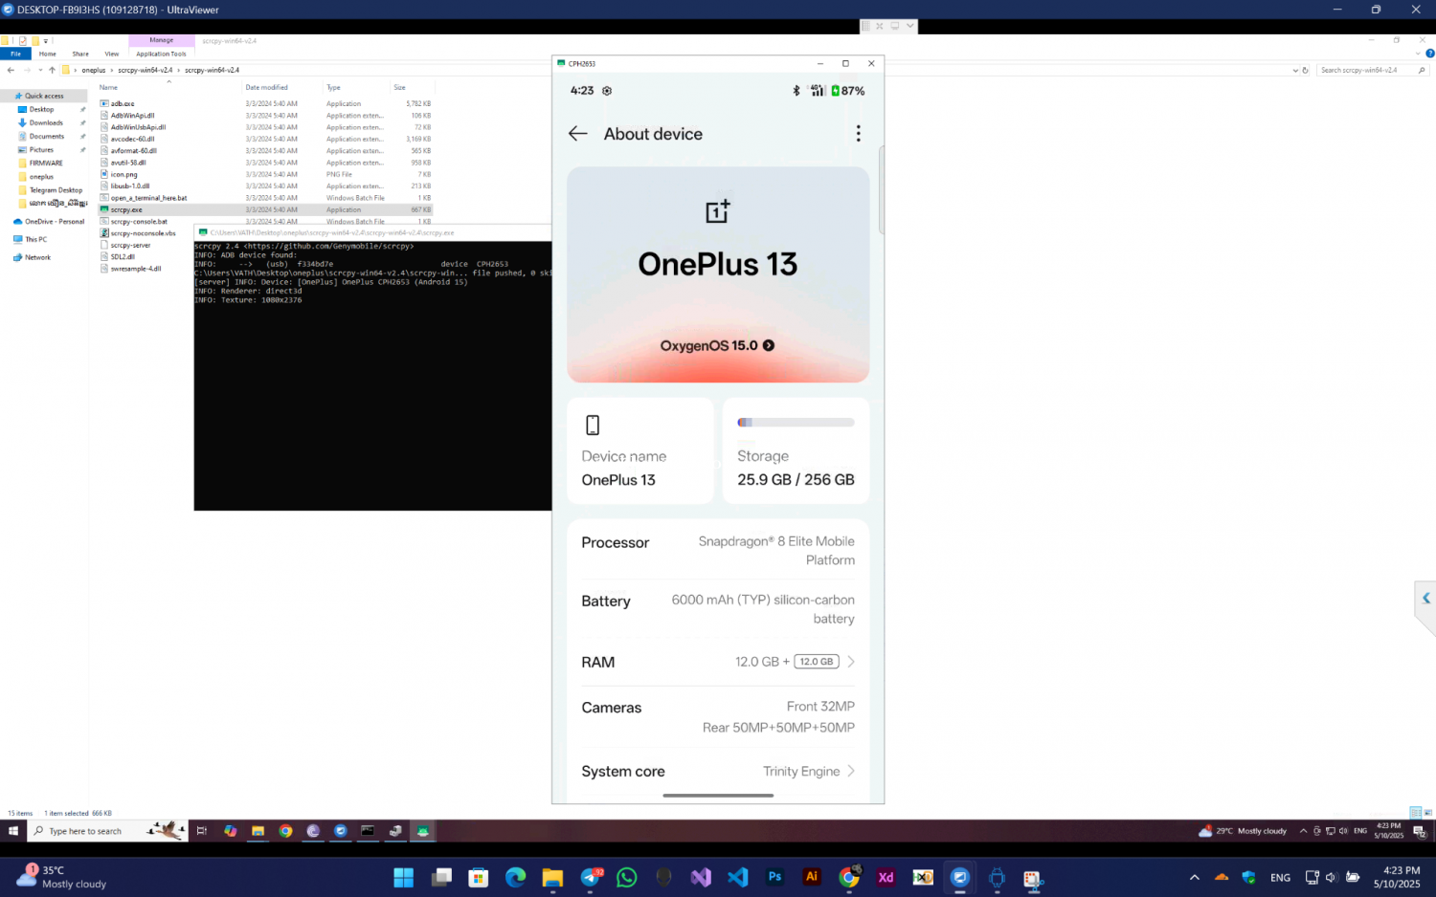Image resolution: width=1436 pixels, height=897 pixels.
Task: Open local Telegram taskbar icon
Action: click(x=591, y=877)
